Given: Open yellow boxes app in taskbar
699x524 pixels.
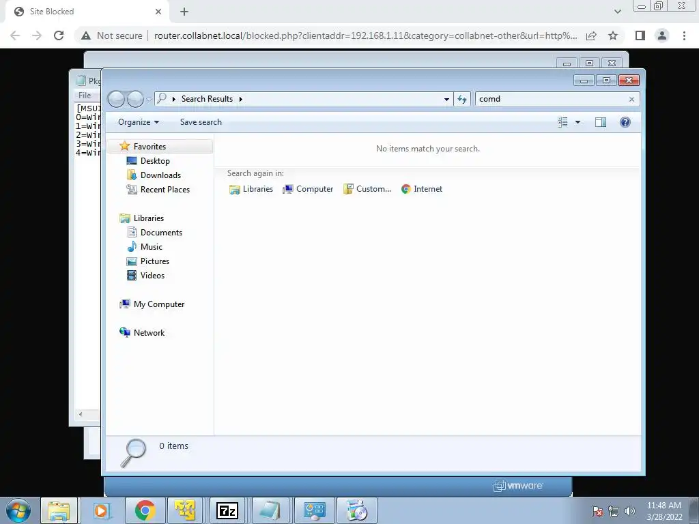Looking at the screenshot, I should [185, 510].
